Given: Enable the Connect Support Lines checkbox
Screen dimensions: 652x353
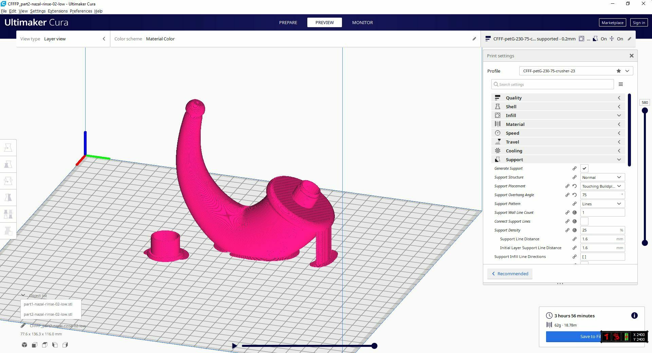Looking at the screenshot, I should (x=584, y=222).
